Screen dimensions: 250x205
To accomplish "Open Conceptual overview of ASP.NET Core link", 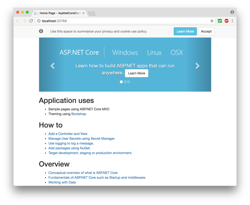I will tap(83, 173).
